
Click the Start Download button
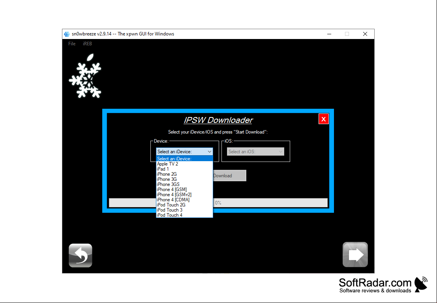point(229,176)
